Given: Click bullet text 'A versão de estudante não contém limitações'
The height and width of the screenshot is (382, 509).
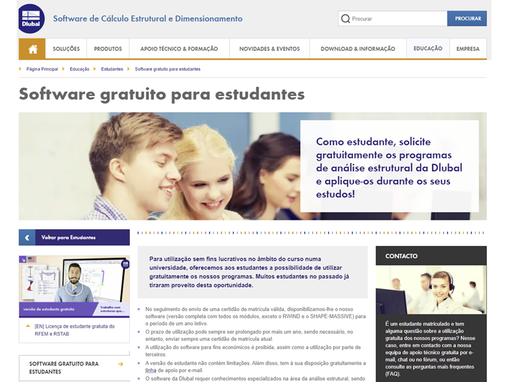Looking at the screenshot, I should tap(255, 367).
